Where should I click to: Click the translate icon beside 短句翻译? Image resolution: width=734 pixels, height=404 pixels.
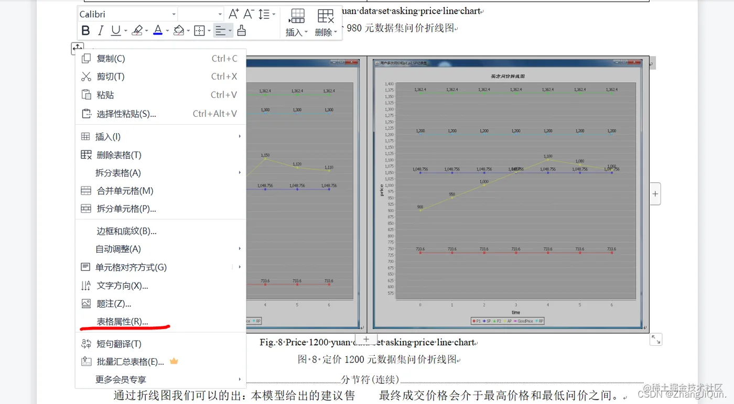click(86, 344)
